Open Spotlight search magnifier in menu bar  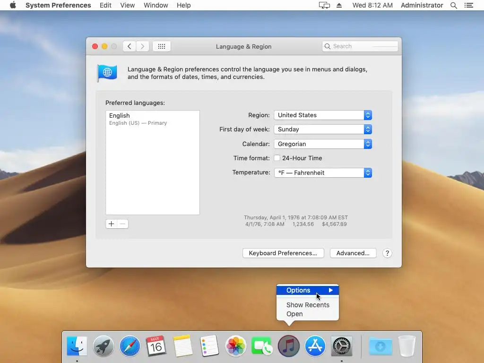click(x=453, y=5)
